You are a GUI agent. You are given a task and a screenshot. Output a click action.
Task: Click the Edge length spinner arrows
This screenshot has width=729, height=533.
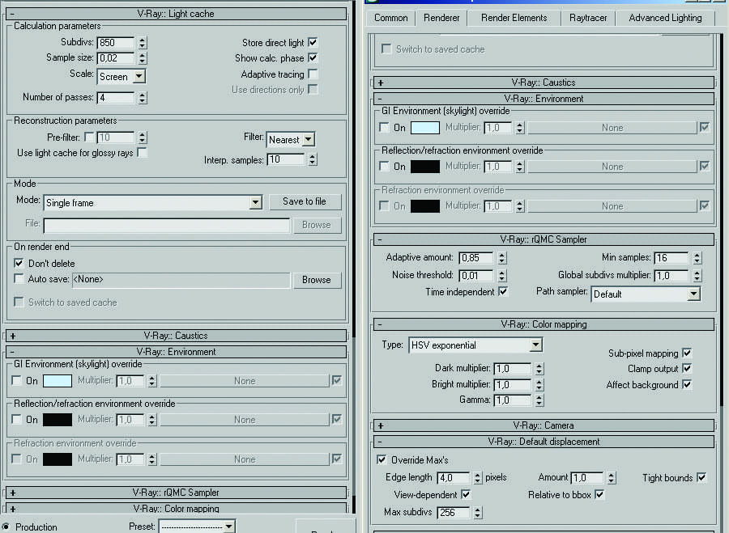[x=477, y=477]
